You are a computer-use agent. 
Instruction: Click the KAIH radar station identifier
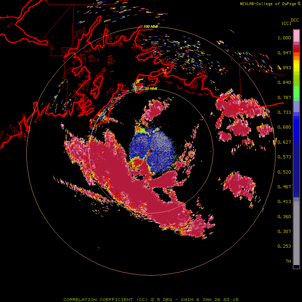187,300
